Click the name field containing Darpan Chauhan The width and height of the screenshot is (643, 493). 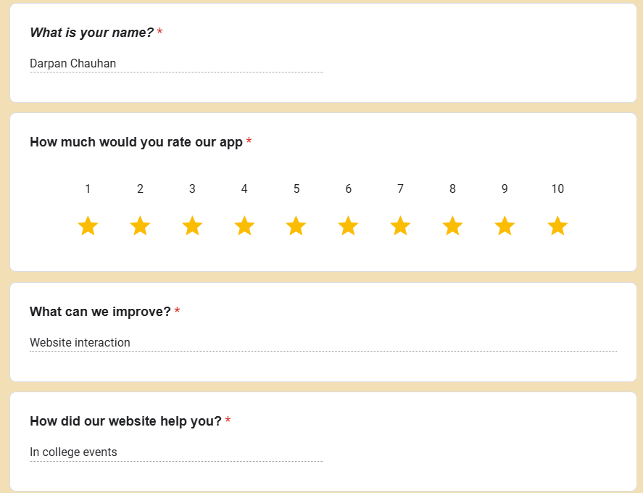pyautogui.click(x=176, y=64)
